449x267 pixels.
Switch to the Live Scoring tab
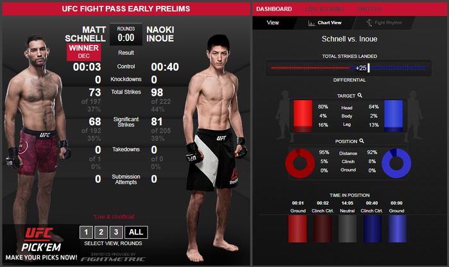(x=324, y=9)
